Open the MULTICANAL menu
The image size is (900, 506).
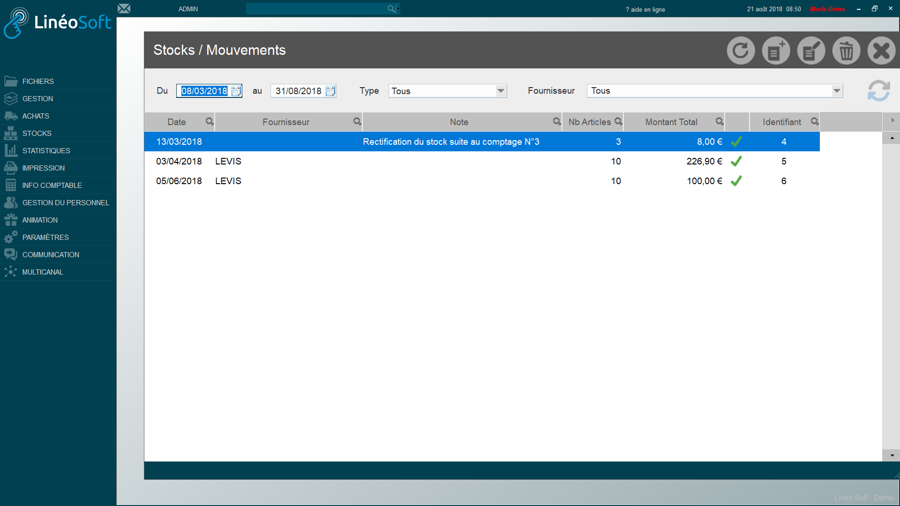pyautogui.click(x=58, y=272)
